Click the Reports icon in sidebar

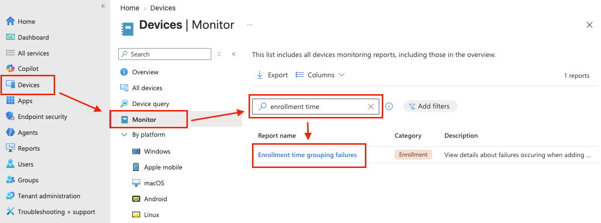point(10,148)
